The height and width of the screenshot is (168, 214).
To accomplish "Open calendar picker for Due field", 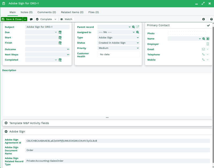I will (x=60, y=32).
